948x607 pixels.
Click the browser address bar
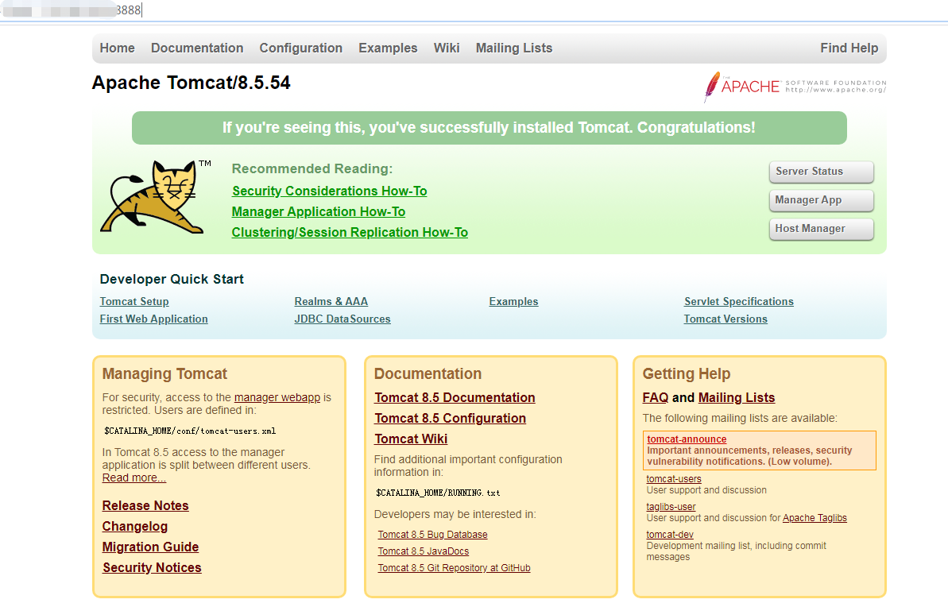pyautogui.click(x=474, y=10)
